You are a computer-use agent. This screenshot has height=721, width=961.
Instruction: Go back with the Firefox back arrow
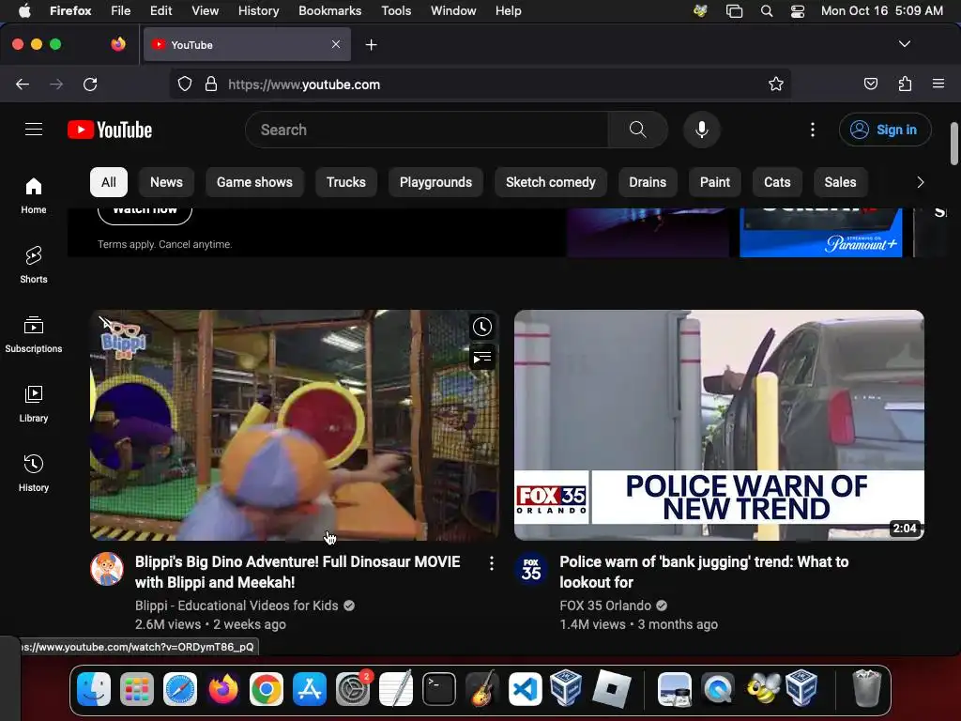pos(23,84)
